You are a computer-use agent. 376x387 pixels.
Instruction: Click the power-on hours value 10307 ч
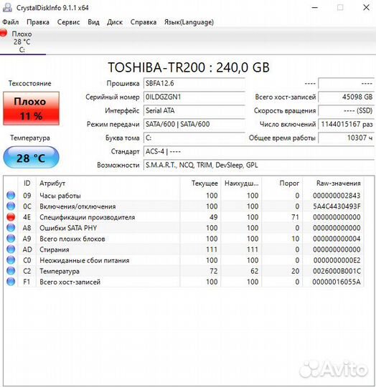(x=347, y=138)
